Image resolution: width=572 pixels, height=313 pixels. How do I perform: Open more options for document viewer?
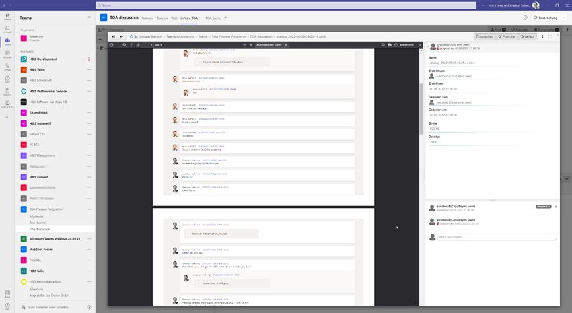click(x=542, y=36)
